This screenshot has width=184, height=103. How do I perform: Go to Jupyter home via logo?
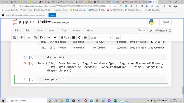[23, 22]
